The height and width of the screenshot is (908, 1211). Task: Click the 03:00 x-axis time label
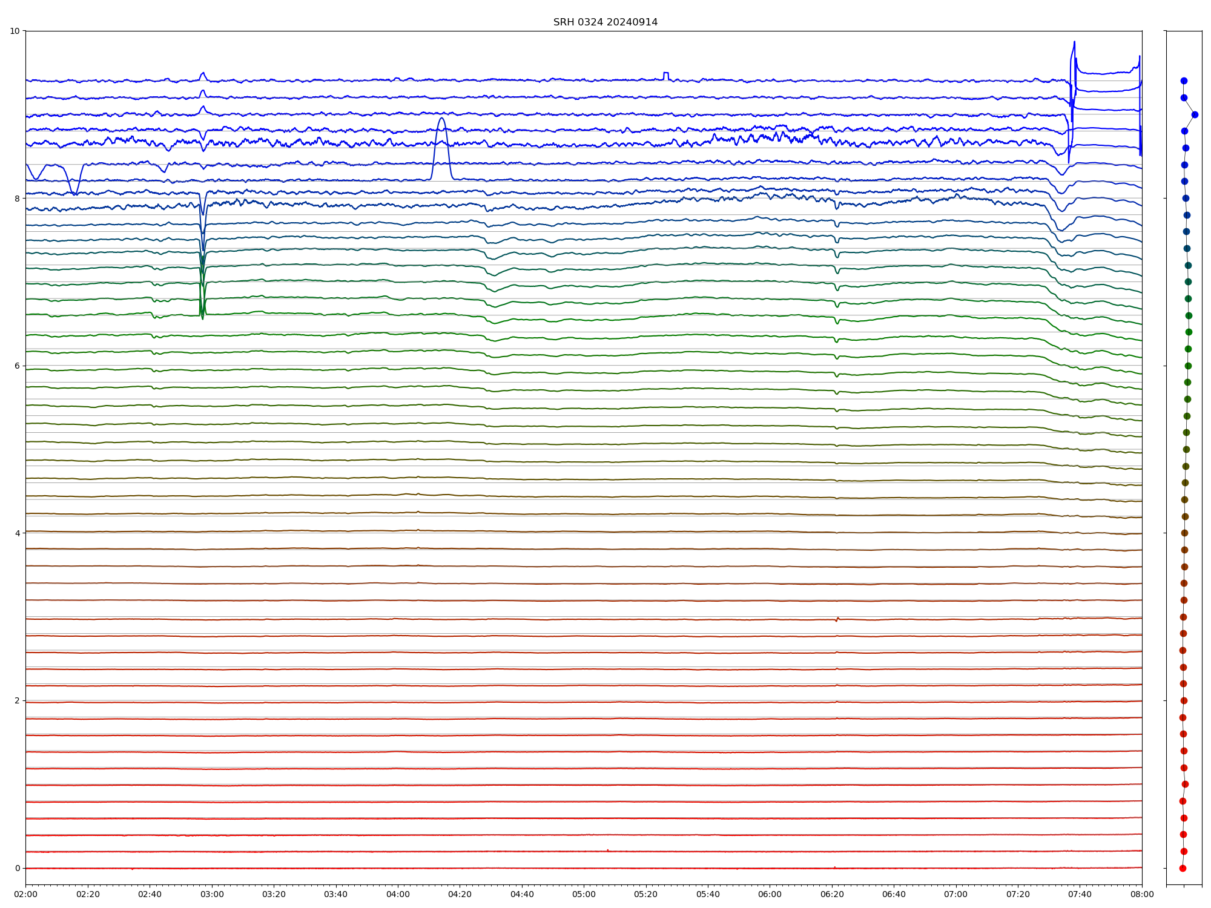click(212, 894)
